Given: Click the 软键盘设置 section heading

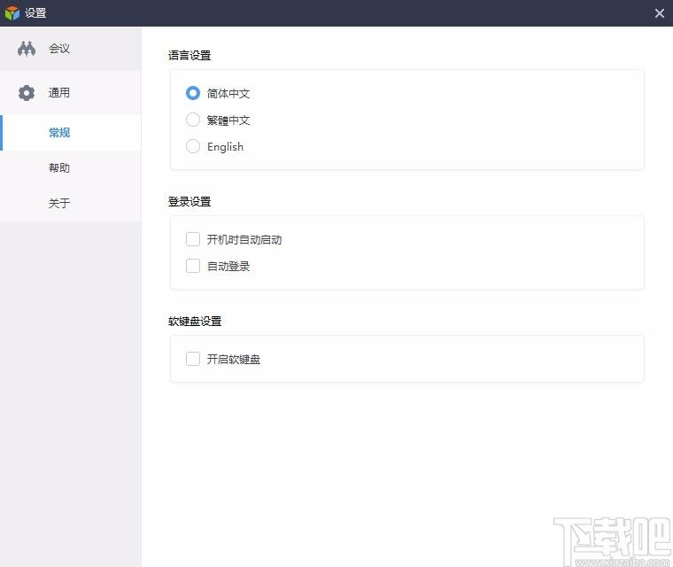Looking at the screenshot, I should [195, 322].
